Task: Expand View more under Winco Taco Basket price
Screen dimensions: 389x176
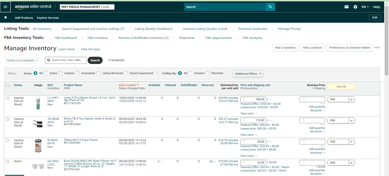Action: (x=249, y=135)
